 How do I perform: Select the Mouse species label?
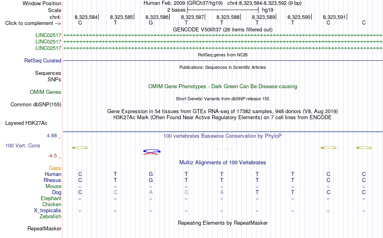53,186
